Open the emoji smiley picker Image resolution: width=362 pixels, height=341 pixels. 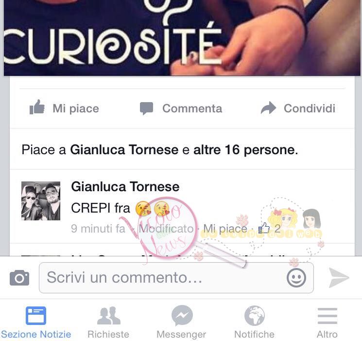point(296,278)
